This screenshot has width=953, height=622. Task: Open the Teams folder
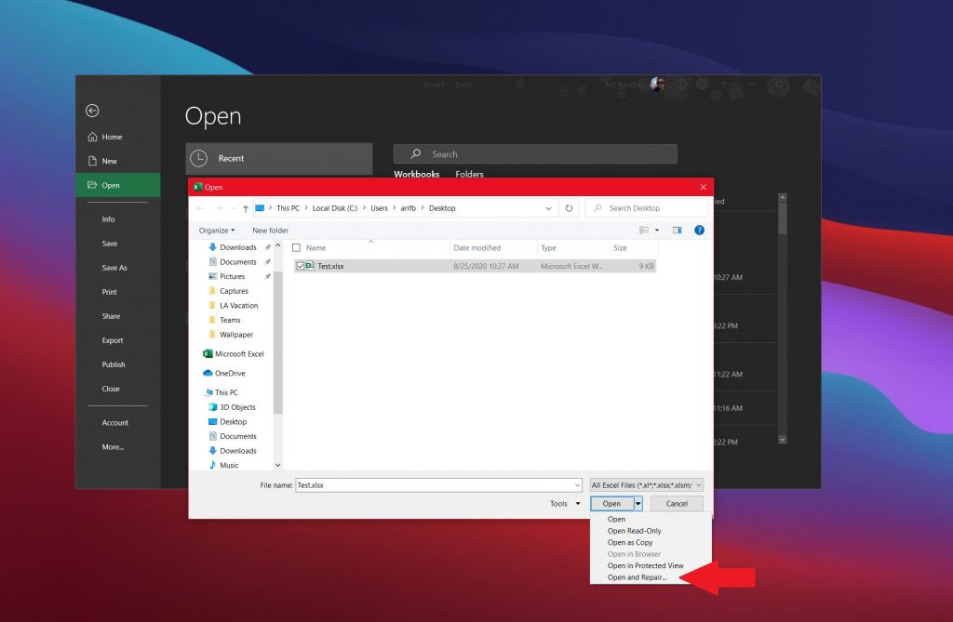[230, 320]
